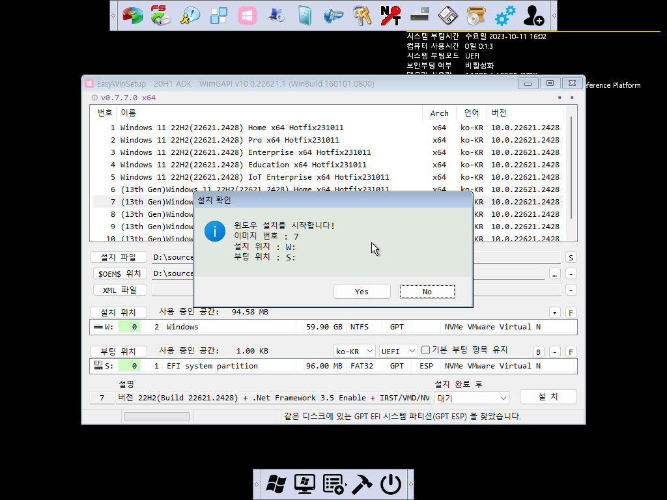This screenshot has width=667, height=500.
Task: Click Yes in the 설치 확인 dialog
Action: (362, 292)
